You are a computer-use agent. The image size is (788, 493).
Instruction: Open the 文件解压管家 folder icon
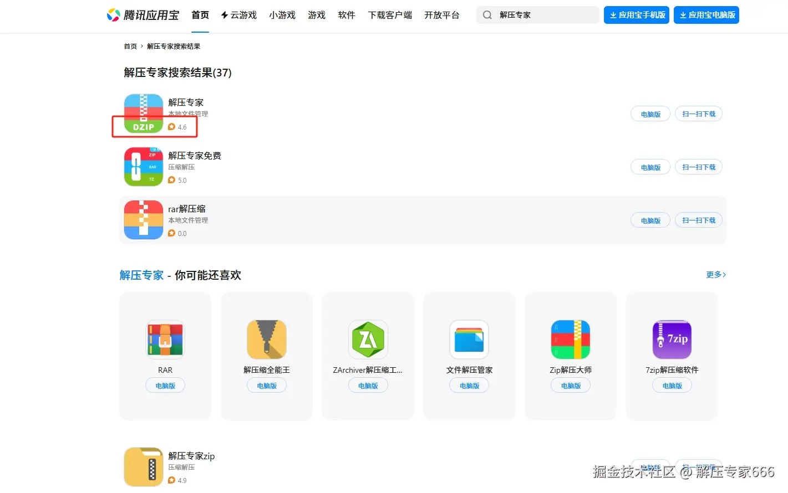[469, 339]
